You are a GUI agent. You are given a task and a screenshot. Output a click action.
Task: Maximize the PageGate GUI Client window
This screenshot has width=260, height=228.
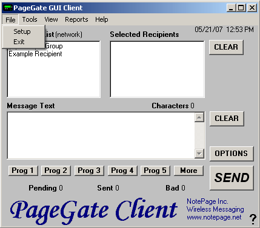(x=241, y=8)
